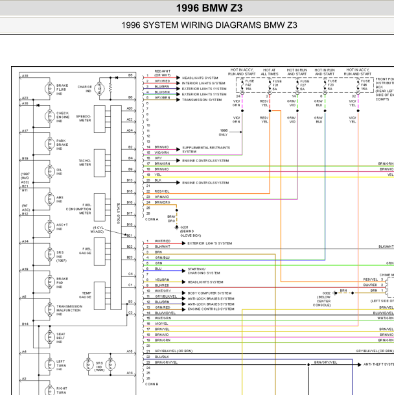394x395 pixels.
Task: Click the '1996 ONLY' note
Action: point(224,132)
